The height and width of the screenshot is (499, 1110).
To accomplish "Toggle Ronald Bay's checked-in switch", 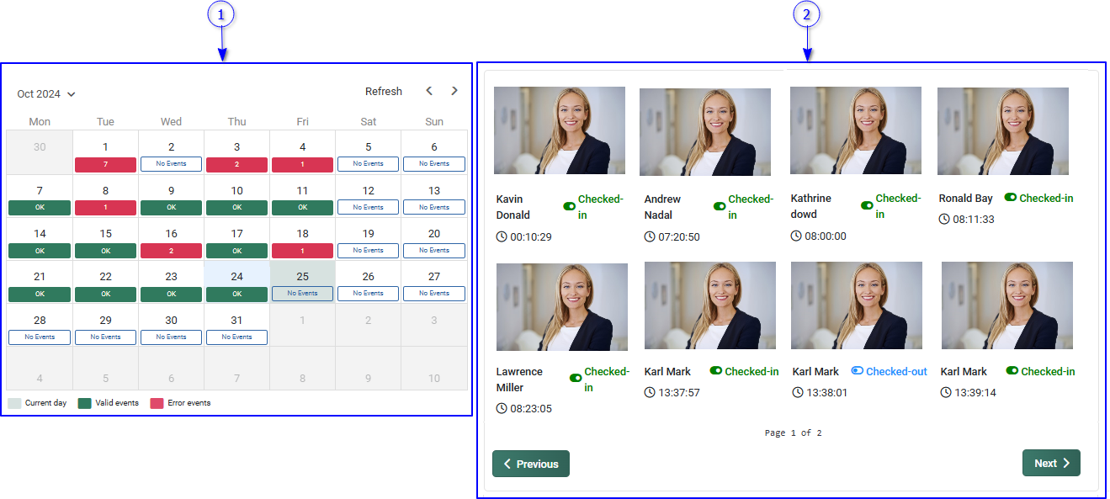I will 1011,198.
